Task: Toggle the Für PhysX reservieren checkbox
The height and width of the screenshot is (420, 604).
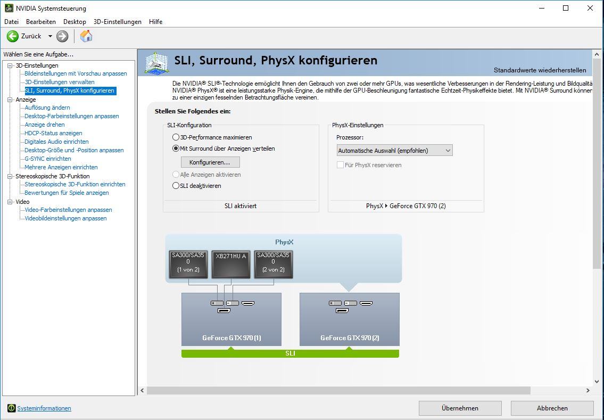Action: [340, 165]
